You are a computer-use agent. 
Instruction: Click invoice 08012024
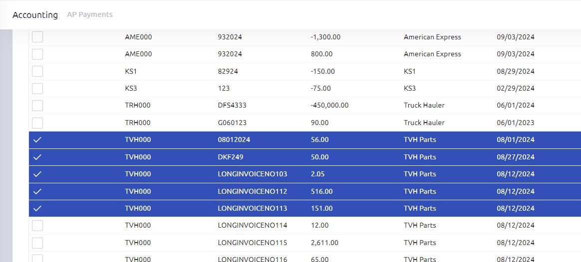pyautogui.click(x=234, y=139)
